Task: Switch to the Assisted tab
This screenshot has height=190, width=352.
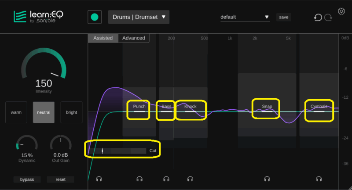Action: click(x=103, y=38)
